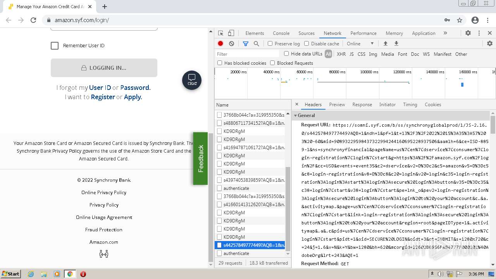Open the Response tab of the request
This screenshot has height=279, width=496.
(x=362, y=105)
